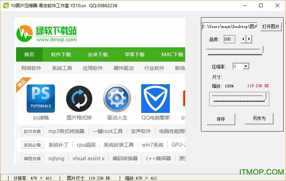
Task: Click the 品质 slider thumb
Action: tap(262, 50)
